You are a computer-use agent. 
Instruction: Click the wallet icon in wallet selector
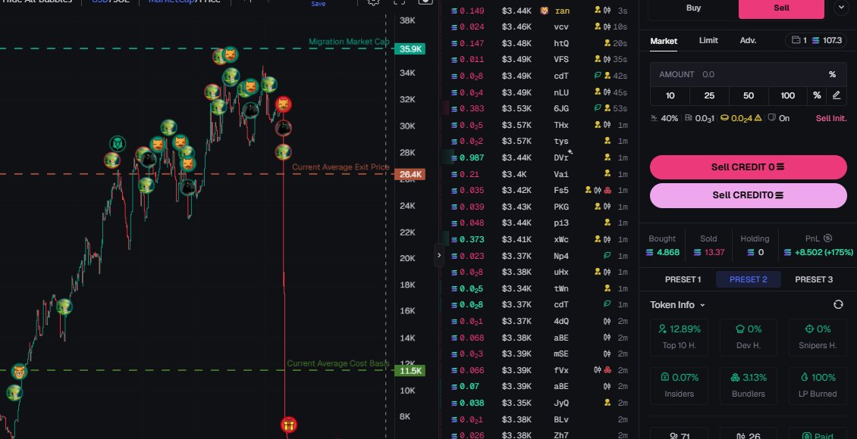tap(796, 40)
